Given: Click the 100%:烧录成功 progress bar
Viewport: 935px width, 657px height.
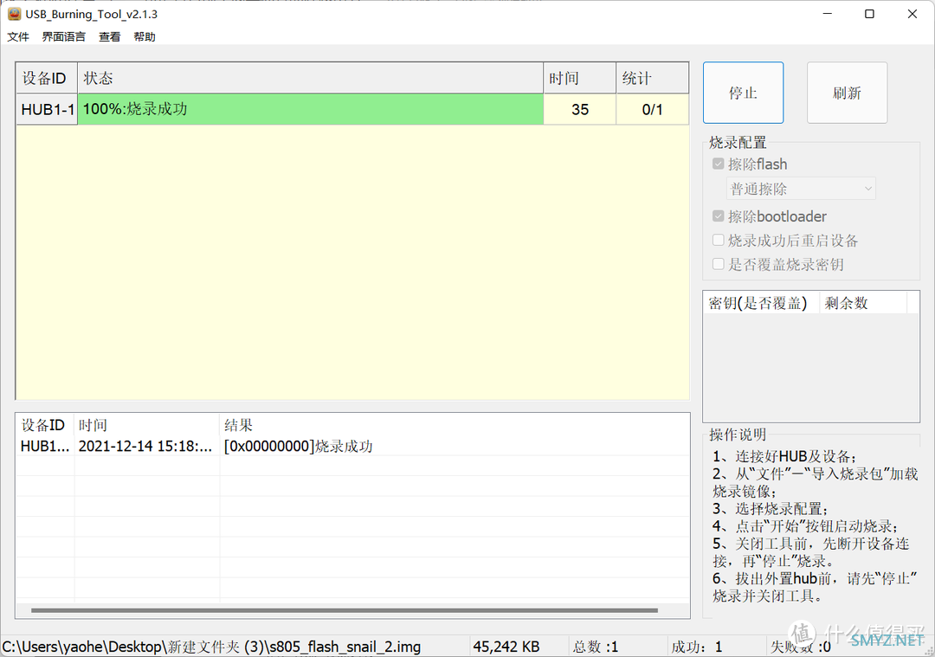Looking at the screenshot, I should (311, 110).
